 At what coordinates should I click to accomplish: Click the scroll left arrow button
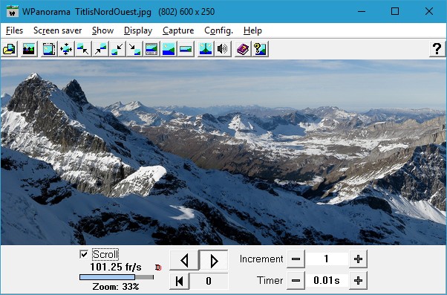[184, 260]
